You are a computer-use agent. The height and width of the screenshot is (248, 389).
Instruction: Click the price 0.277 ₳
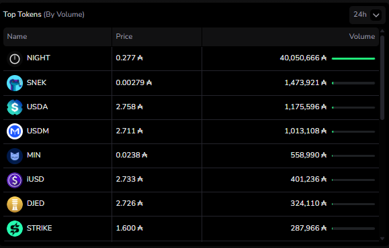click(x=129, y=58)
